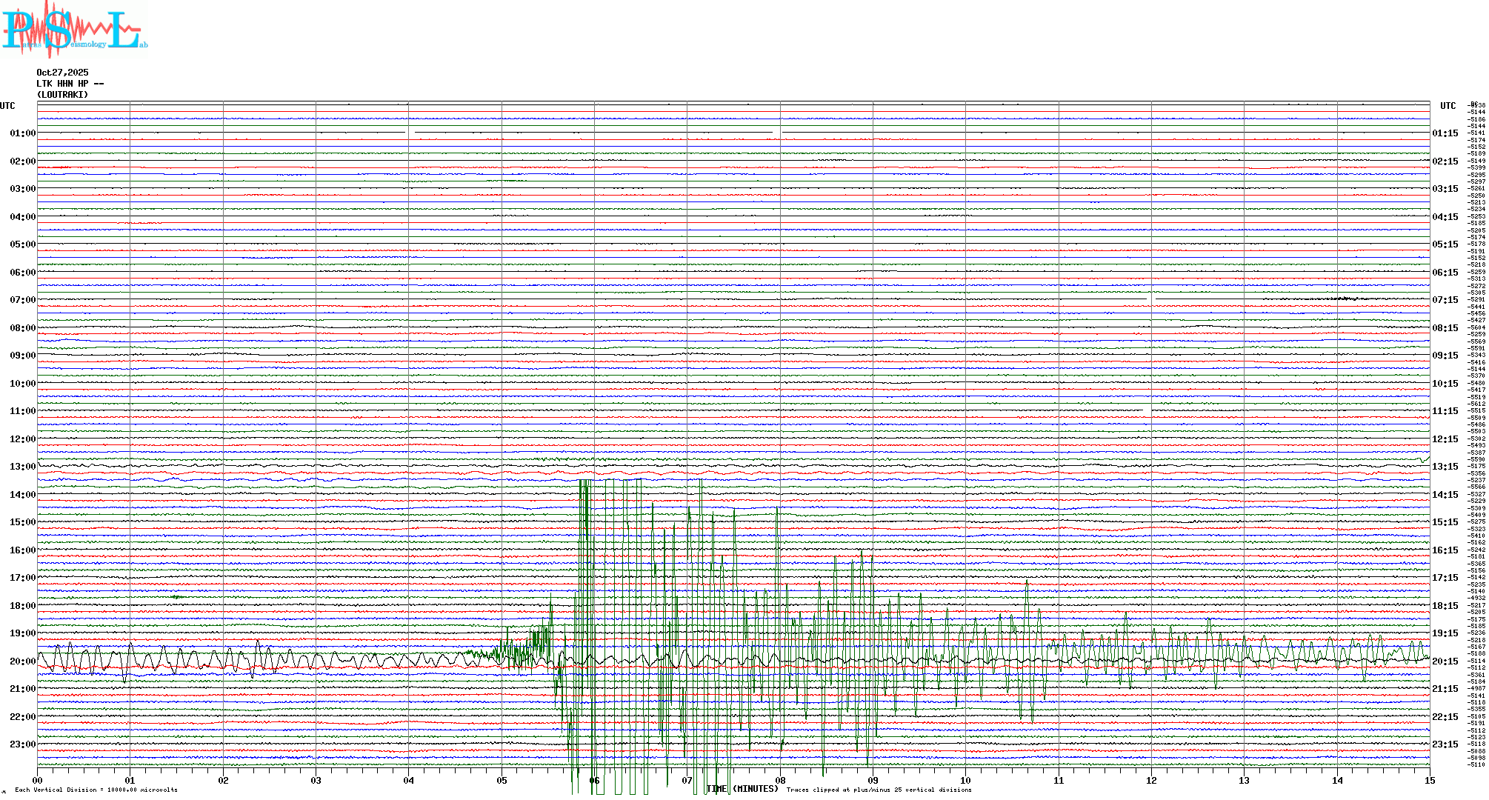Click the 23:15 label on right axis
Viewport: 1489px width, 800px height.
pyautogui.click(x=1445, y=744)
